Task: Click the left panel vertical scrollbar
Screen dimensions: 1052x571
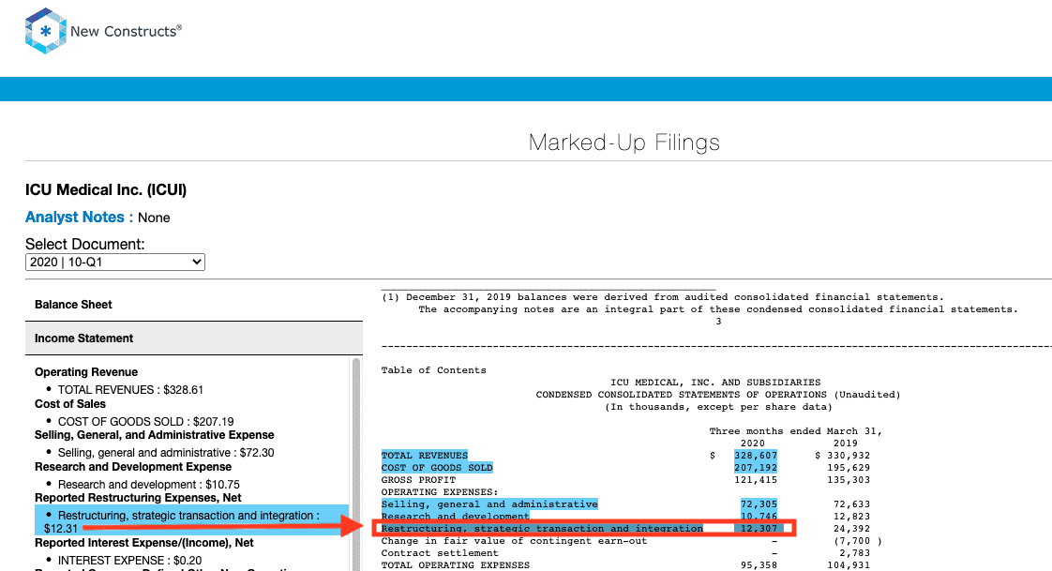Action: click(355, 463)
